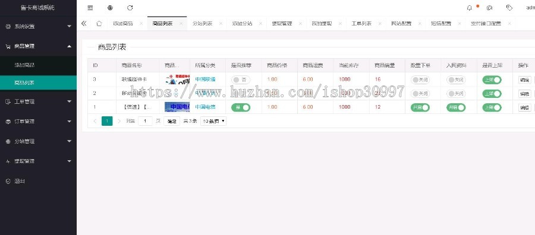This screenshot has height=235, width=535.
Task: Close the 分站列表 tab
Action: tap(221, 24)
